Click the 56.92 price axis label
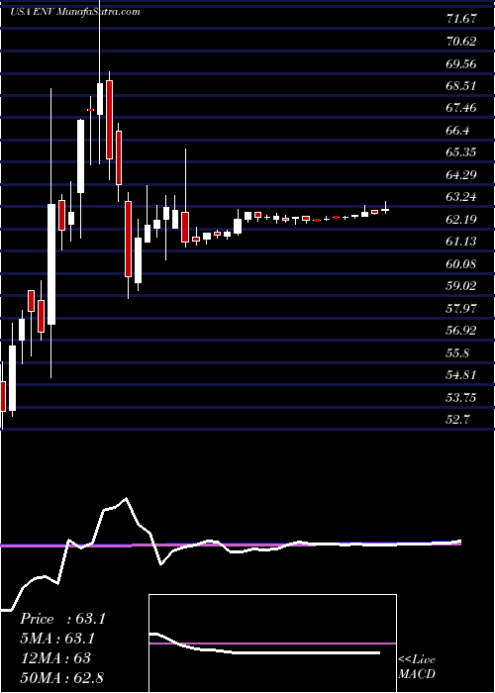This screenshot has width=495, height=693. (461, 330)
